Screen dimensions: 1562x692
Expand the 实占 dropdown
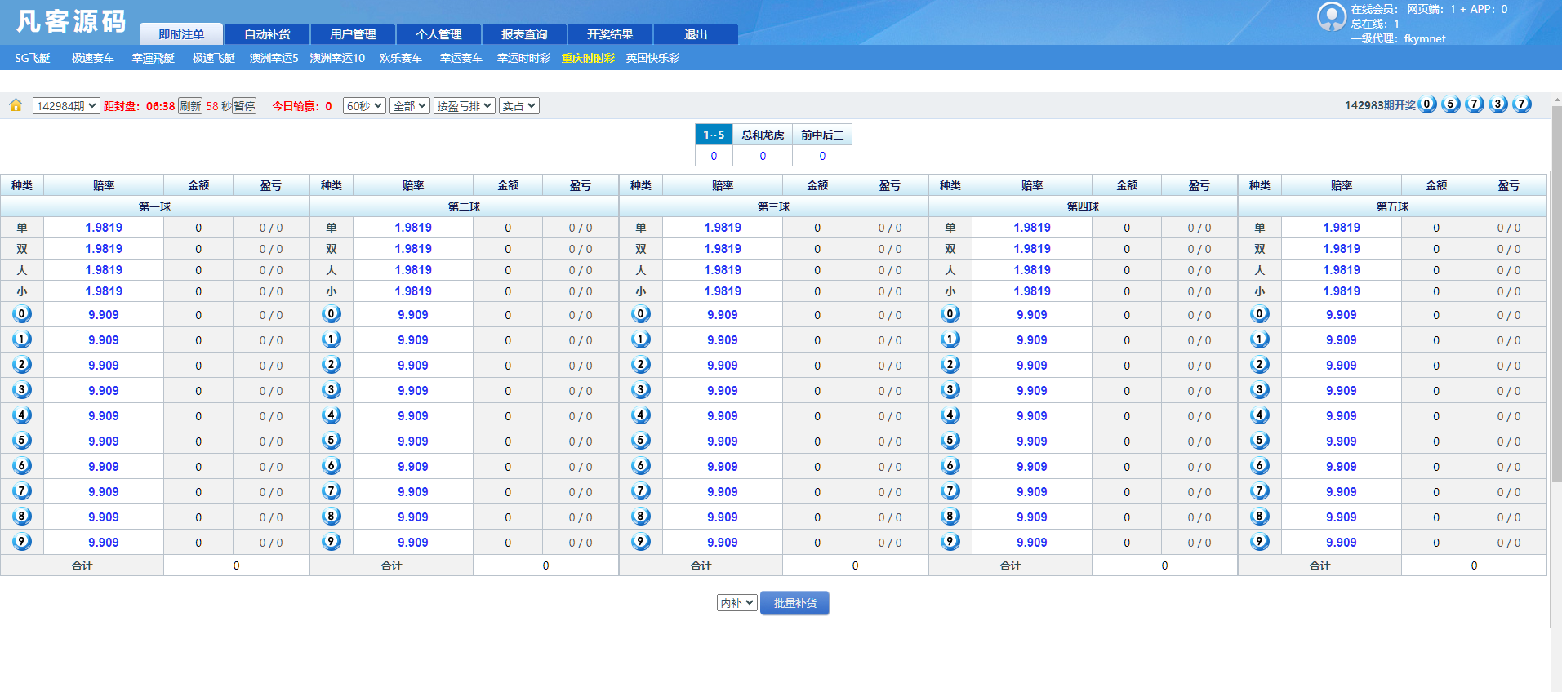[518, 106]
